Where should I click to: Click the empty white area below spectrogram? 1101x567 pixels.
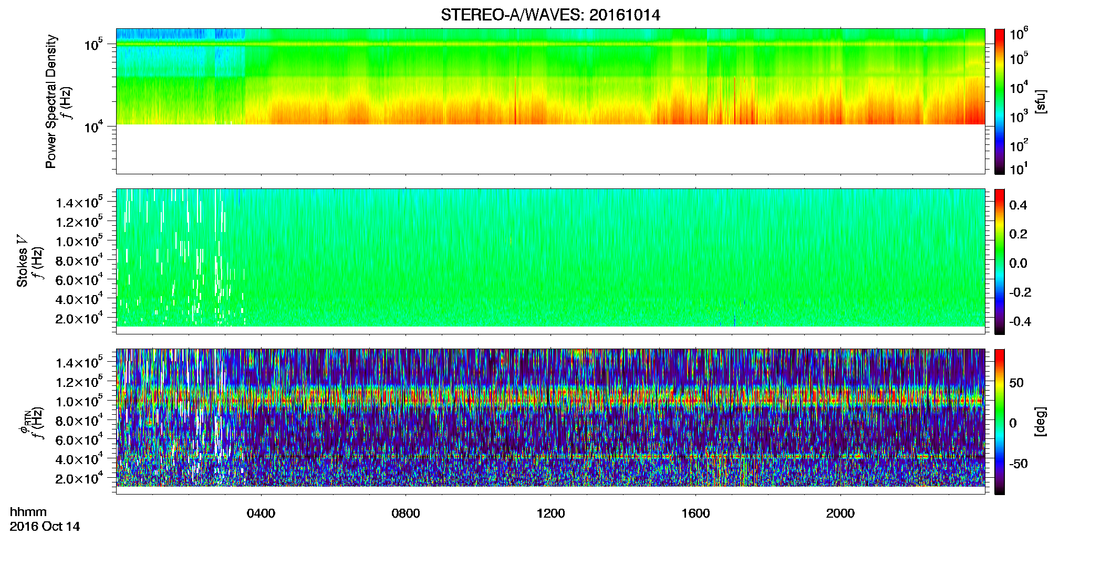coord(550,149)
